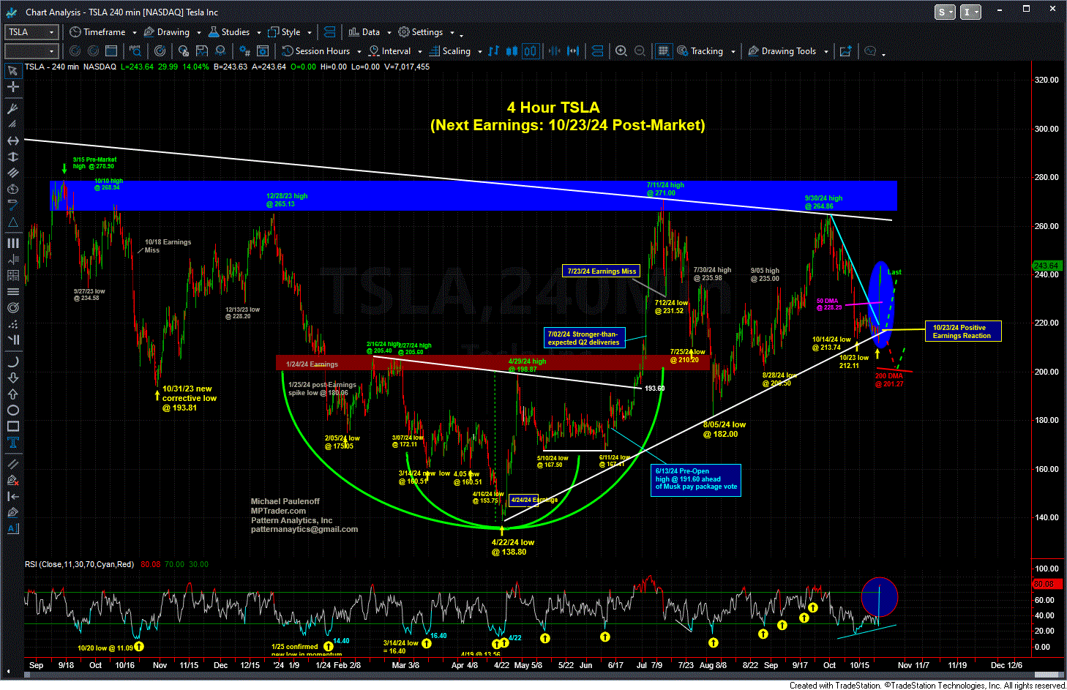Select the ellipse drawing tool

(12, 410)
